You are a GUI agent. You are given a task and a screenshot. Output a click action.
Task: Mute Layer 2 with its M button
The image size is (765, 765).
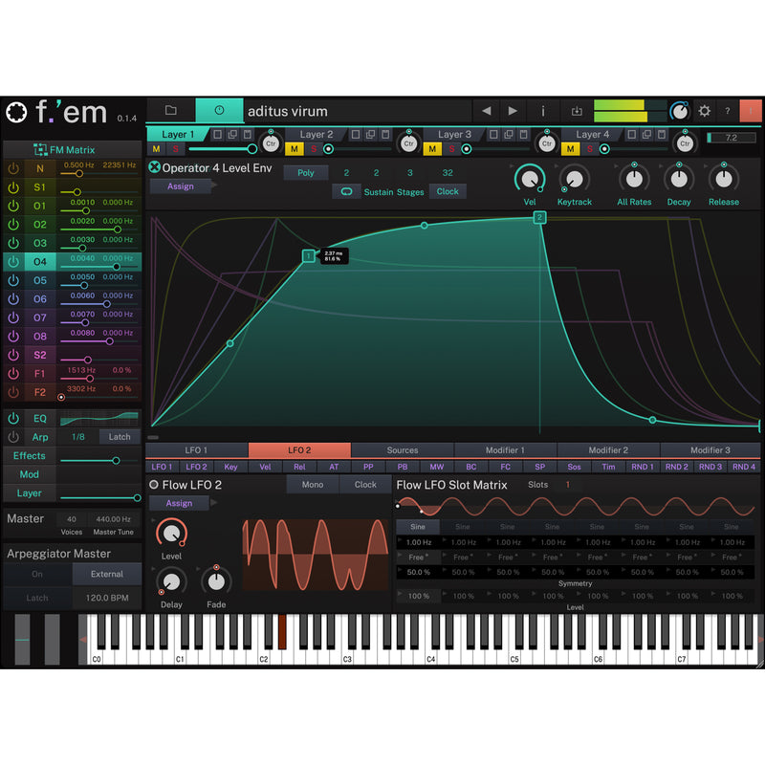[x=295, y=149]
